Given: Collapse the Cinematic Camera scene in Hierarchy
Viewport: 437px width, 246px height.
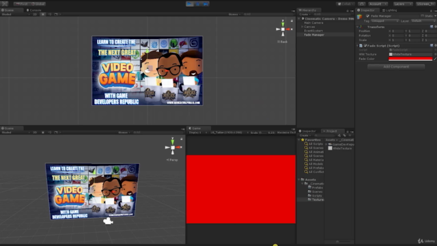Looking at the screenshot, I should pyautogui.click(x=299, y=18).
